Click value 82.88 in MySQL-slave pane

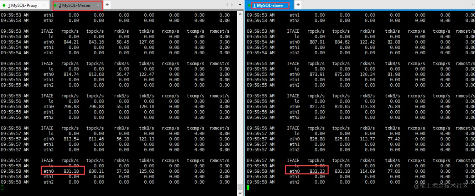tap(394, 42)
